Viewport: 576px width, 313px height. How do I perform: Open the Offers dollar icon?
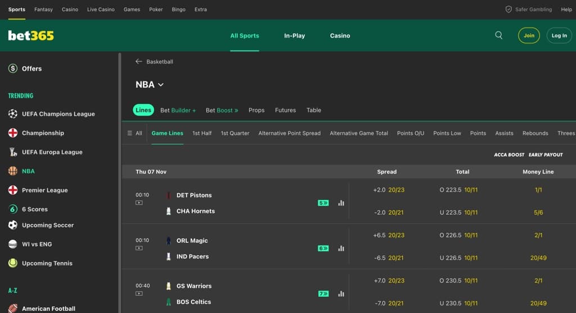[13, 68]
